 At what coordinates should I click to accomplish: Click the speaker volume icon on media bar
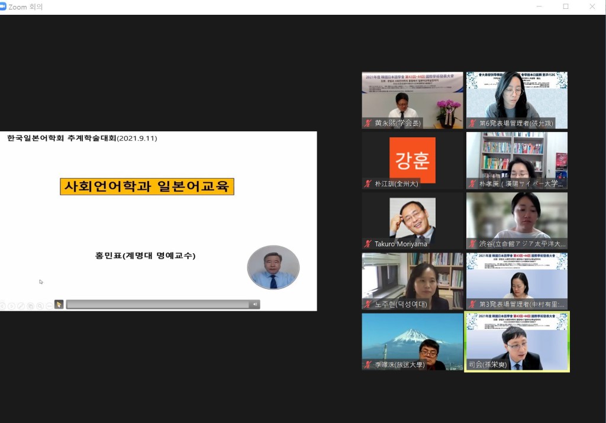coord(254,305)
